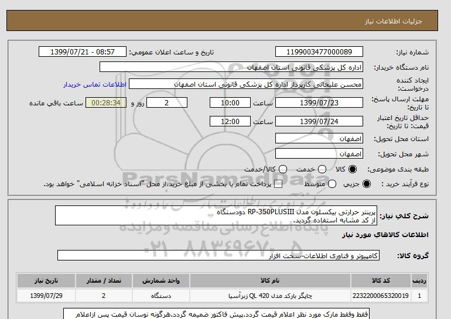451x319 pixels.
Task: Click the remaining time countdown 00:28:34
Action: (x=106, y=102)
